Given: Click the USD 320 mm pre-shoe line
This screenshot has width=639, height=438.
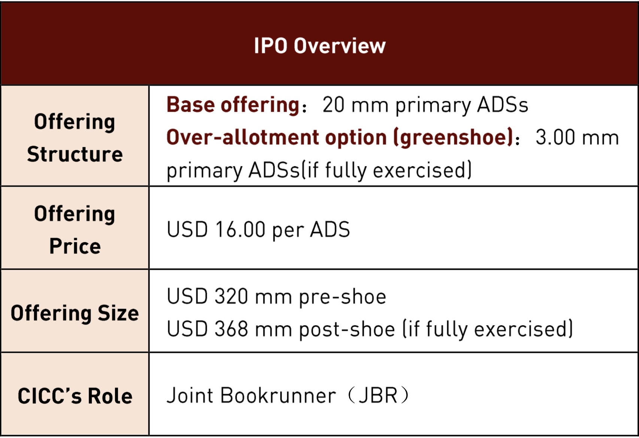Looking at the screenshot, I should pos(276,296).
